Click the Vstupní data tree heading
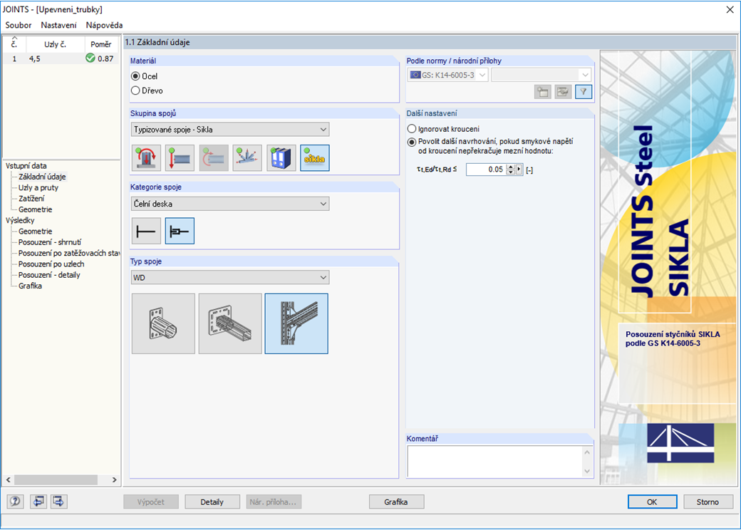Screen dimensions: 741x530 26,166
